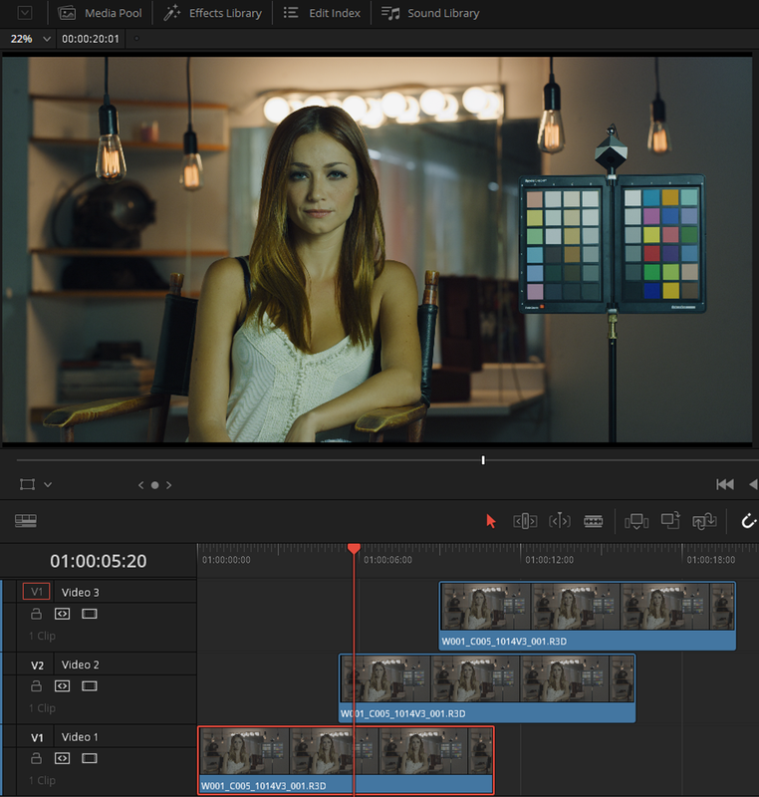Click the Effects Library wand icon

click(171, 13)
